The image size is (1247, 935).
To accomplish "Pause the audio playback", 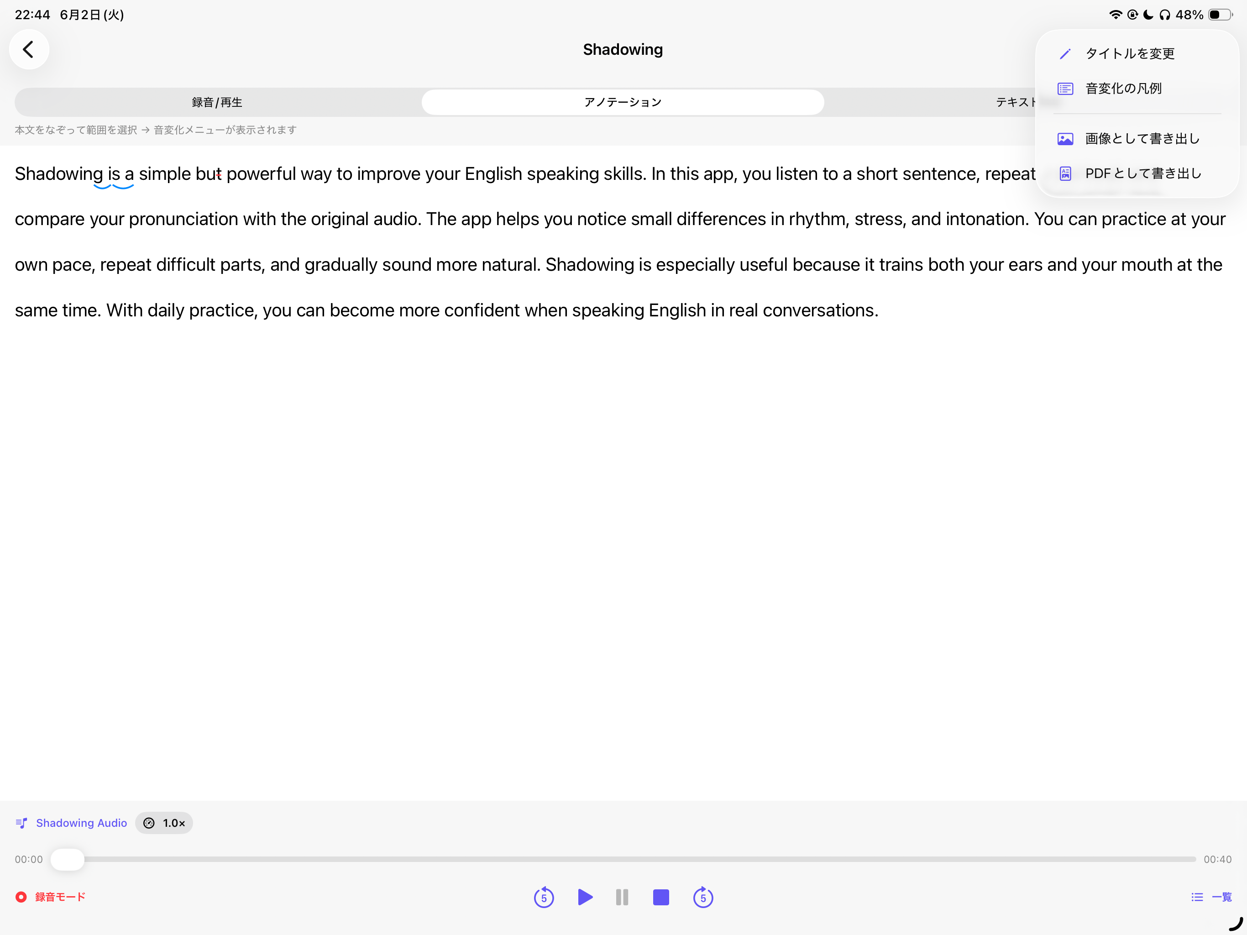I will [x=623, y=897].
